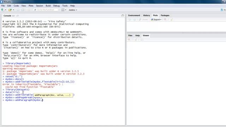Click the console line 'setwd("d:/")'
Screen dimensions: 226x127
14,77
